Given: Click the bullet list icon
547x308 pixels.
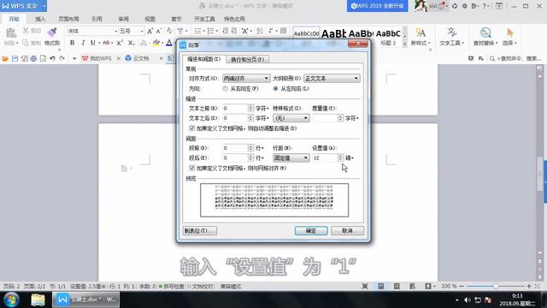Looking at the screenshot, I should 197,31.
